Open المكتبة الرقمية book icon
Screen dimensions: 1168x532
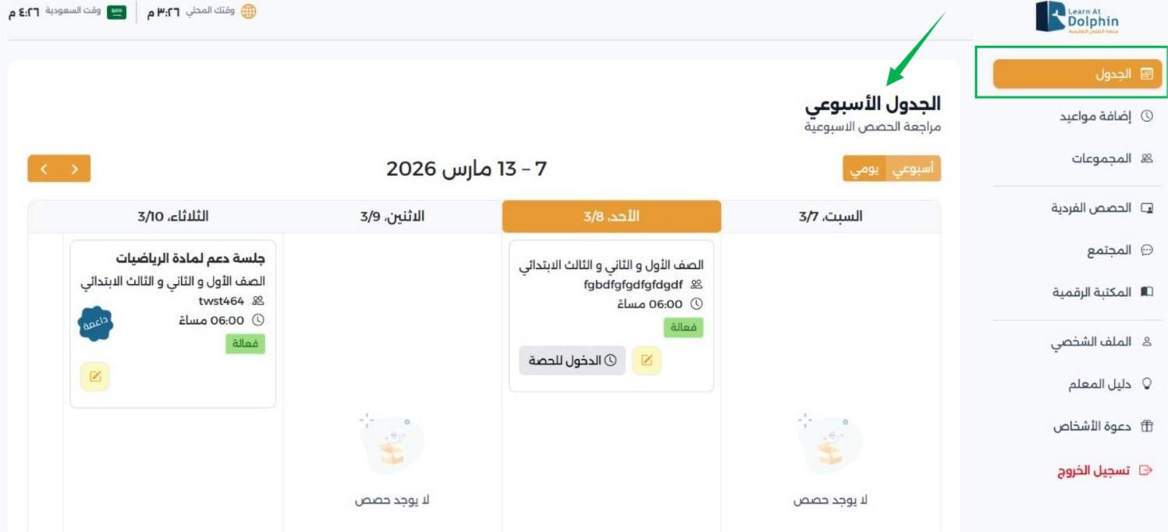[x=1146, y=292]
